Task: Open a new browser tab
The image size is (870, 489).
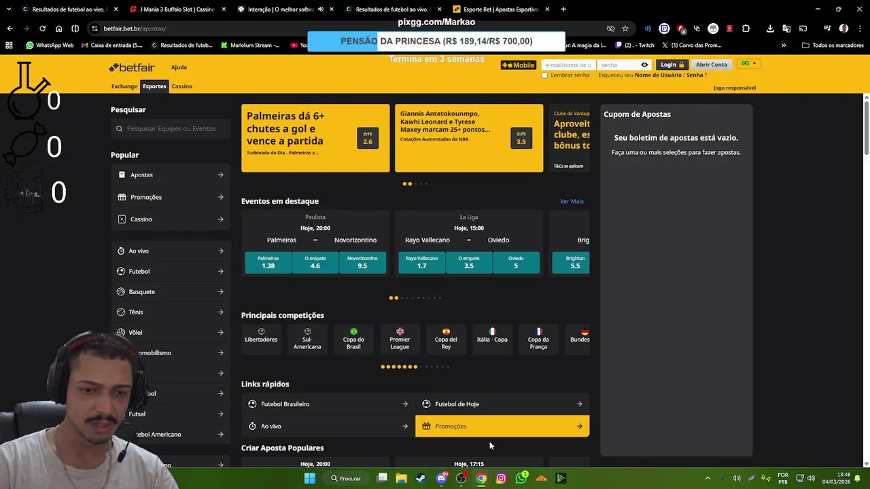Action: click(563, 10)
